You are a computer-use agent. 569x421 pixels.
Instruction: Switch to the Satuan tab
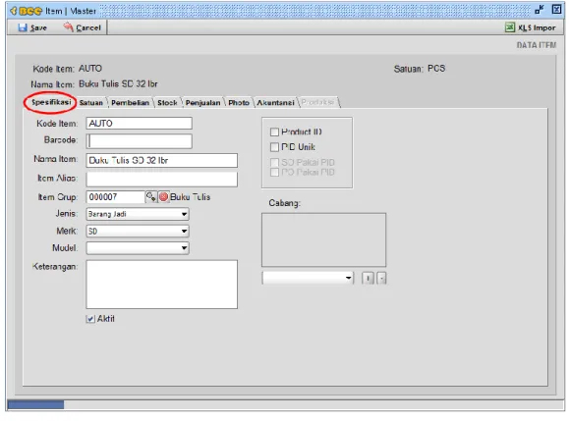(x=91, y=103)
